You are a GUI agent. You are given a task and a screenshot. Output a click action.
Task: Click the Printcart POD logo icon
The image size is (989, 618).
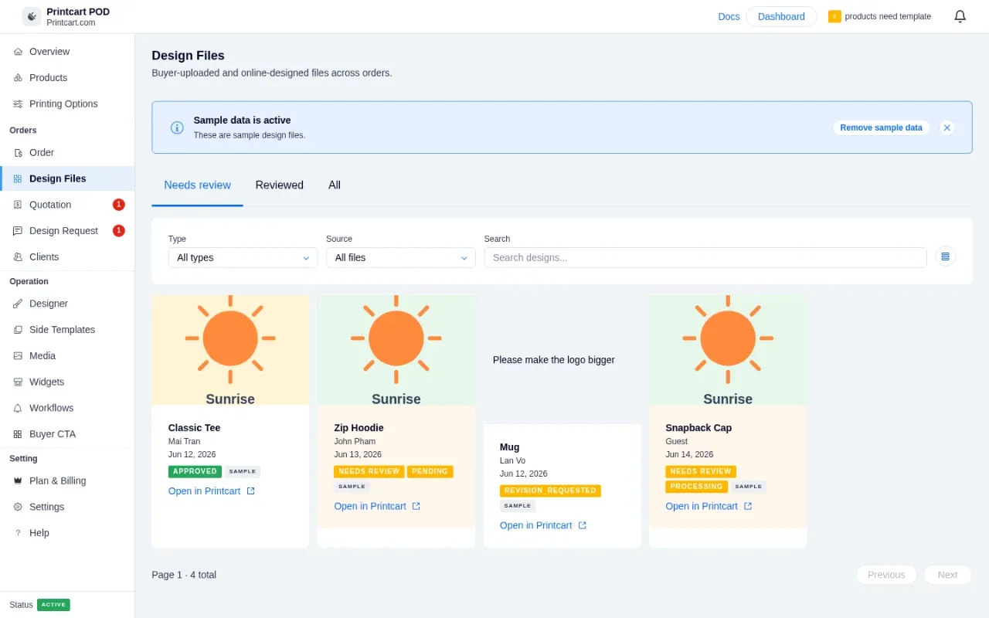pos(32,16)
